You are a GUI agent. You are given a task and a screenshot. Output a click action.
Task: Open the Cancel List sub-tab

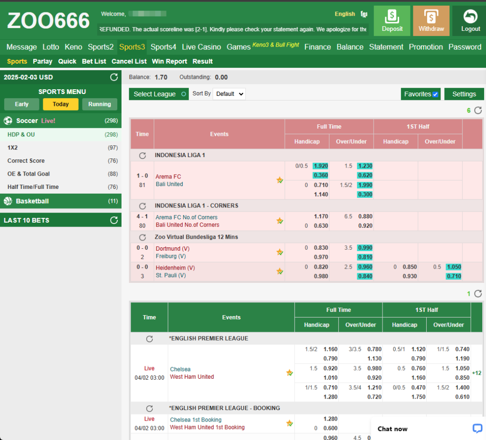pyautogui.click(x=129, y=61)
